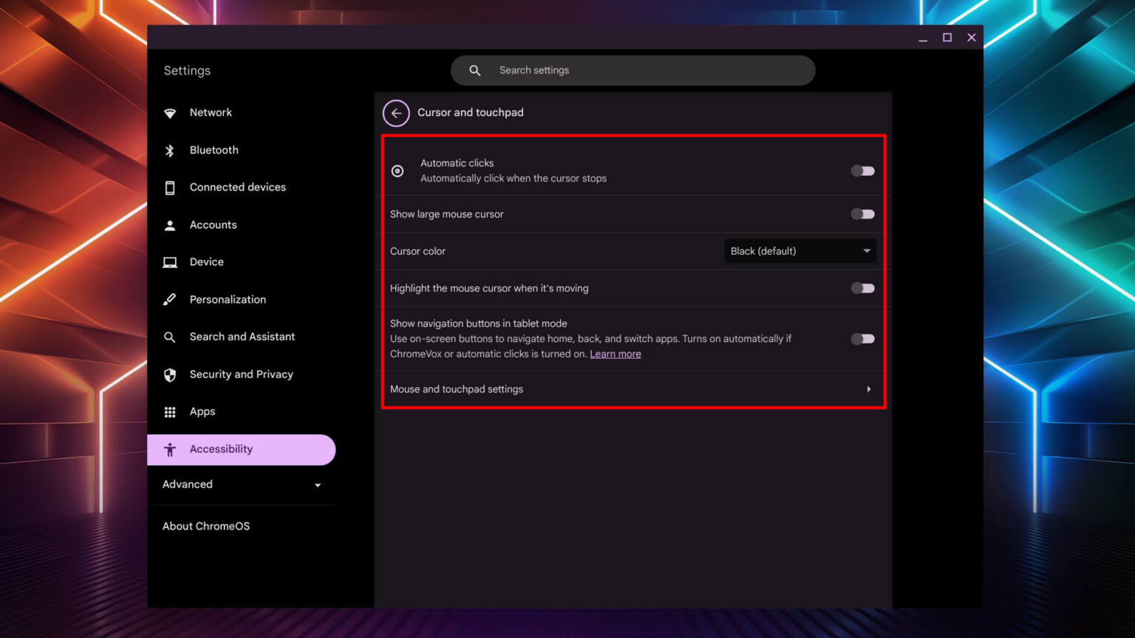The image size is (1135, 638).
Task: Select the Network sidebar icon
Action: (x=171, y=112)
